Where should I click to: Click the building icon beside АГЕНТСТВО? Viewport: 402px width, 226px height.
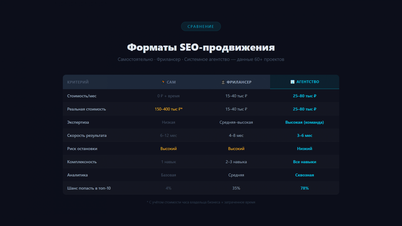(292, 82)
